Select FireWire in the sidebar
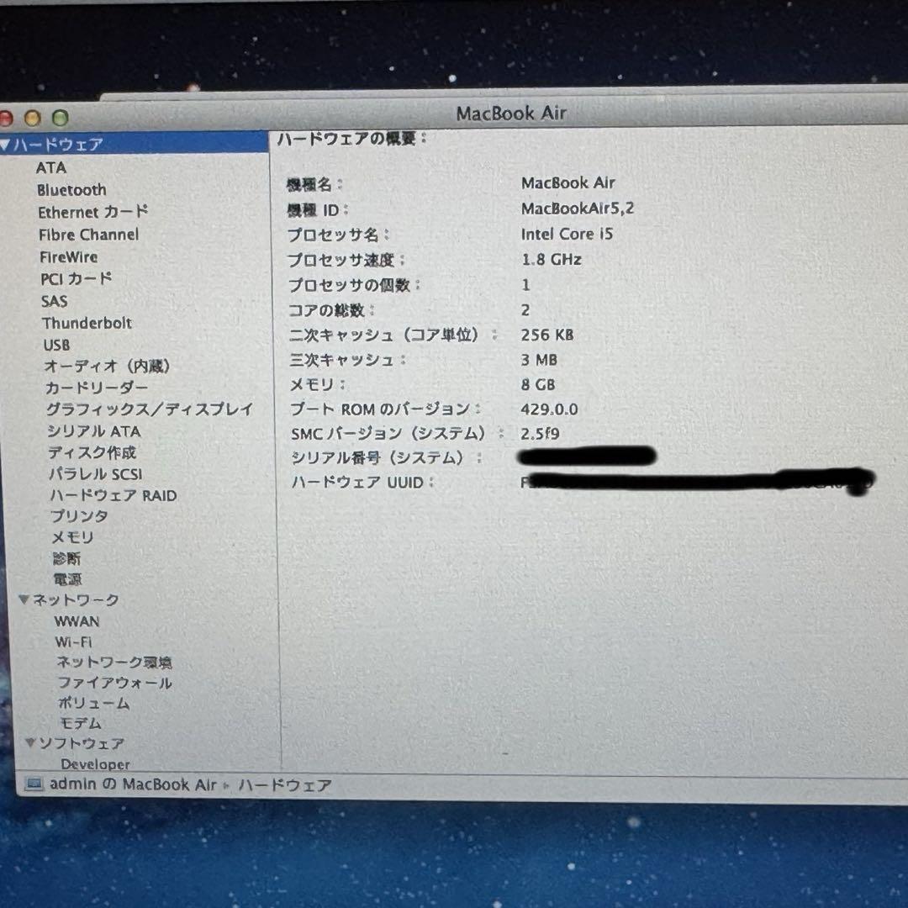 coord(68,256)
